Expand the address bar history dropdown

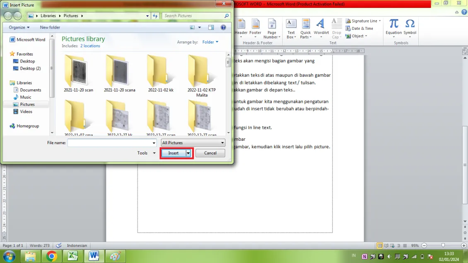(147, 16)
